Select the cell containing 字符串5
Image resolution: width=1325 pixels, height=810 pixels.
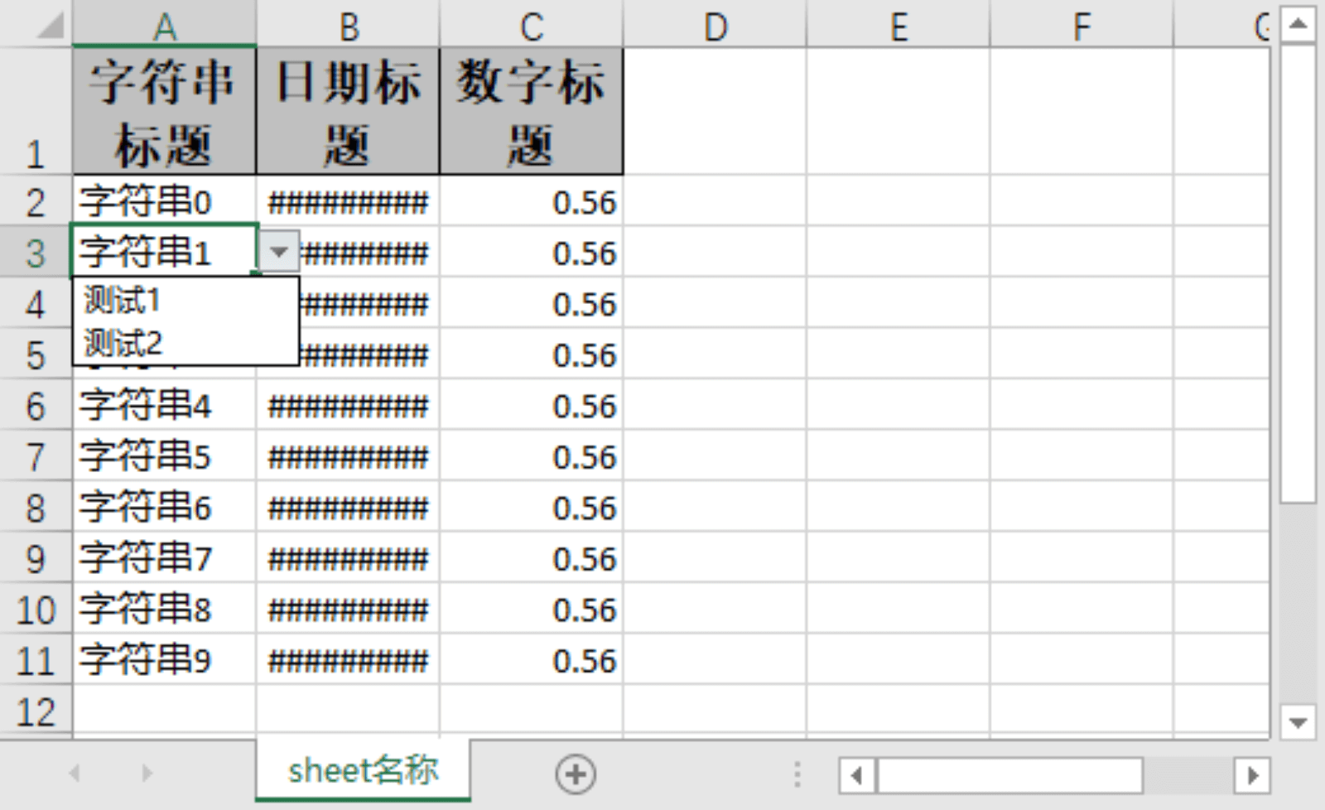point(164,456)
